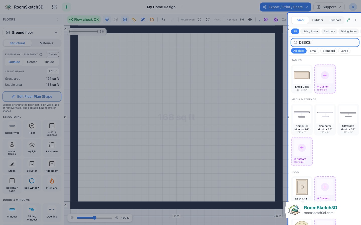Click the orange note icon
This screenshot has width=361, height=225.
[x=152, y=19]
